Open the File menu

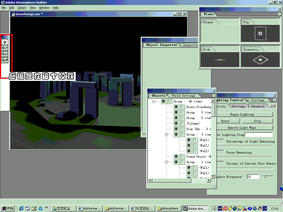pyautogui.click(x=4, y=8)
